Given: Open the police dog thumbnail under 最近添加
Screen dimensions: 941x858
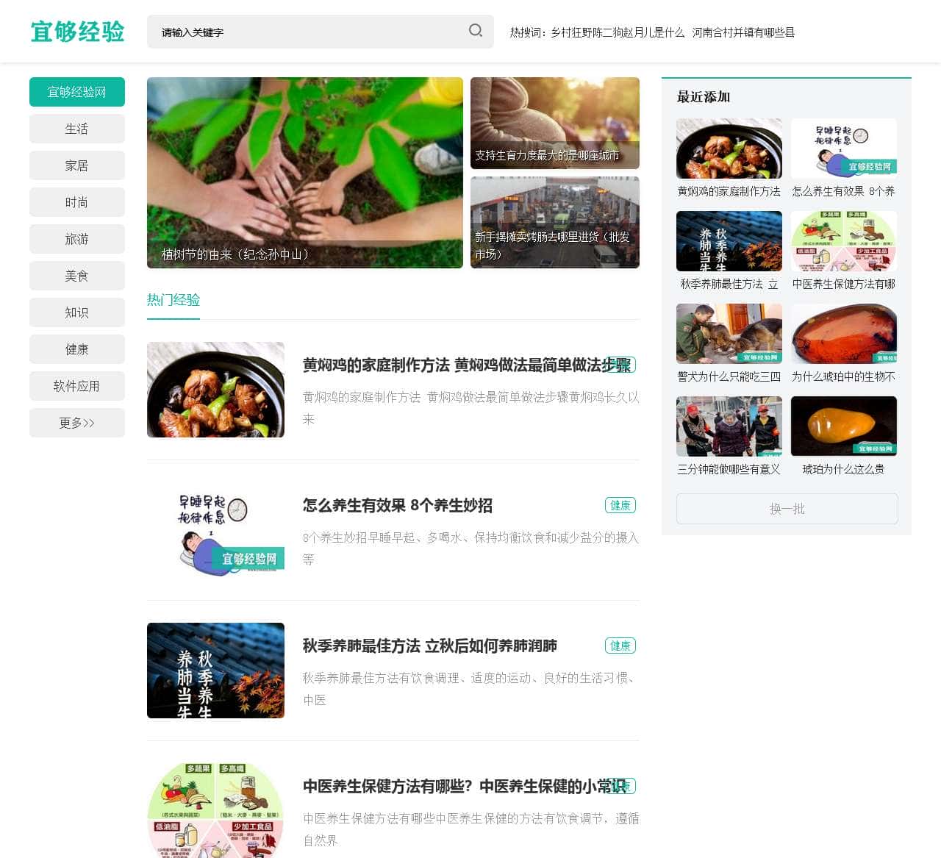Looking at the screenshot, I should coord(729,334).
